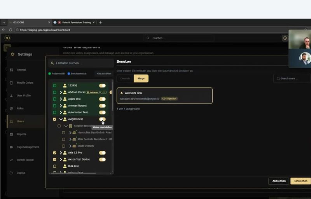This screenshot has width=311, height=199.
Task: Click the browser address bar URL
Action: coord(45,30)
